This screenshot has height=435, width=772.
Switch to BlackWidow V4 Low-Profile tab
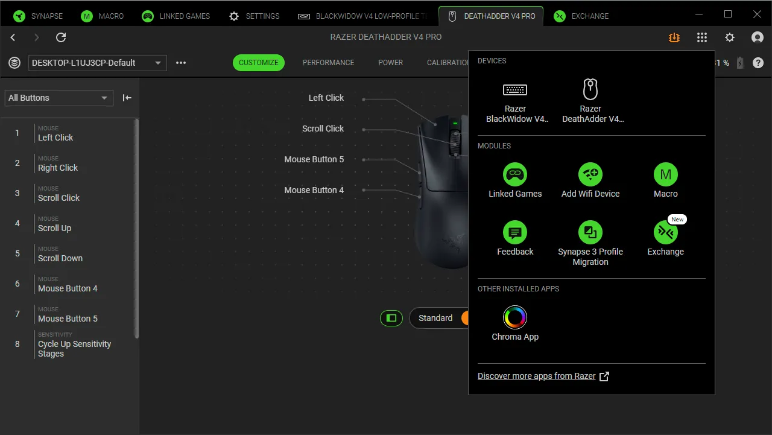[363, 16]
